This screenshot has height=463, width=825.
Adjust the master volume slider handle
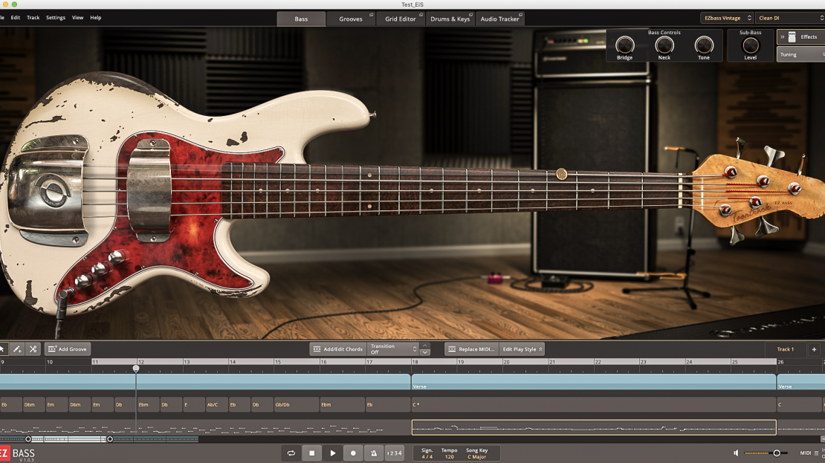click(x=777, y=453)
